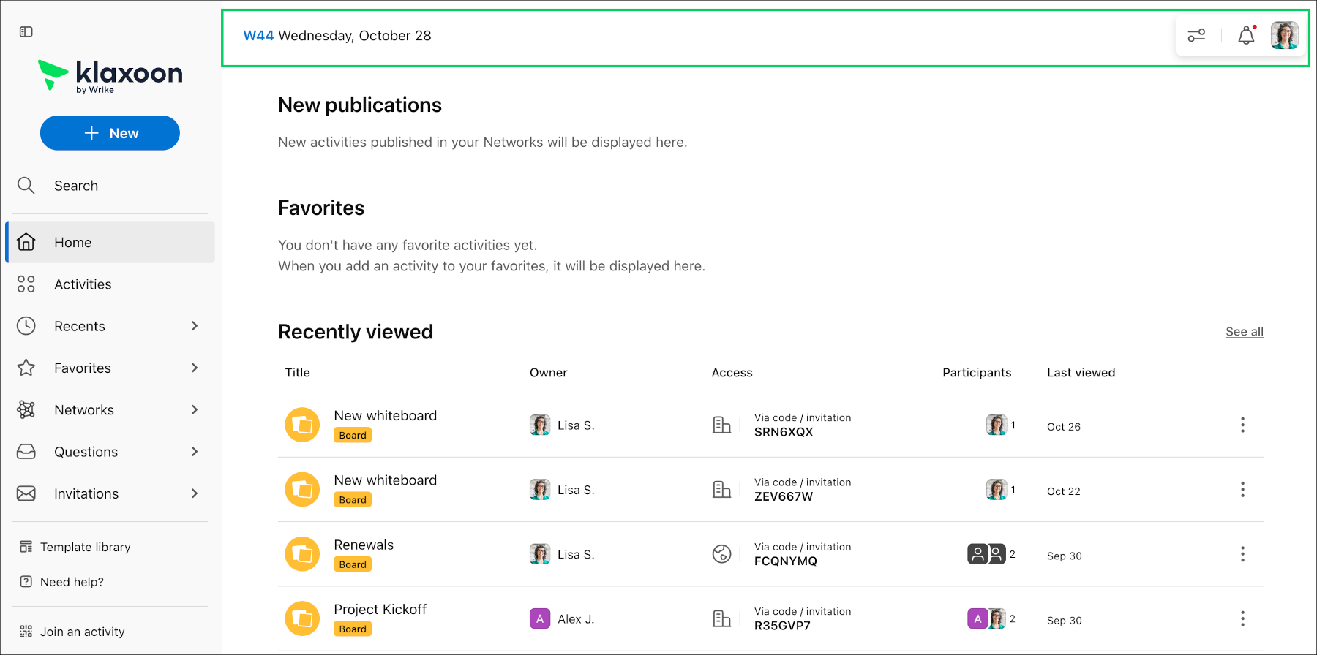Click Need help?
This screenshot has height=655, width=1317.
[x=62, y=582]
